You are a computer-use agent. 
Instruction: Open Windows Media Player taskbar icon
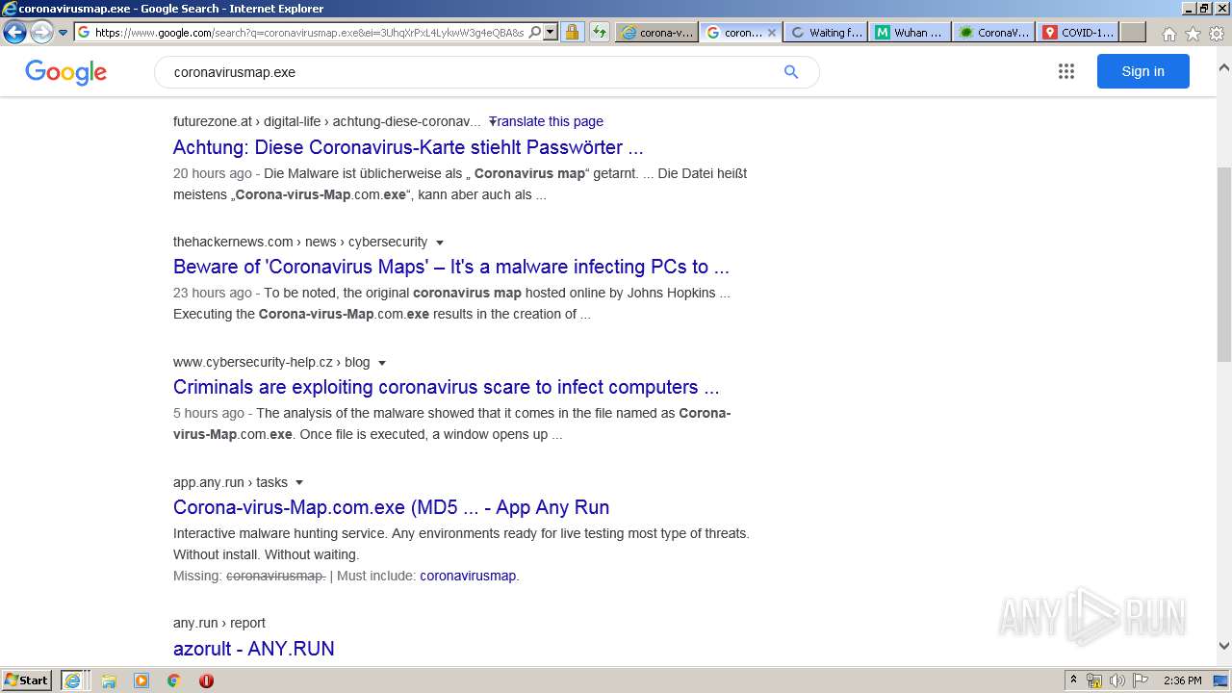[141, 680]
